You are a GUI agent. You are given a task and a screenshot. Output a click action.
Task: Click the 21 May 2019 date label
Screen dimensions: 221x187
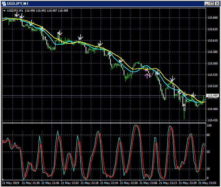point(11,183)
